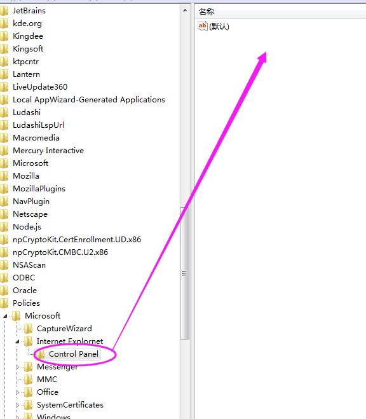
Task: Select Local AppWizard-Generated Applications key
Action: coord(89,100)
